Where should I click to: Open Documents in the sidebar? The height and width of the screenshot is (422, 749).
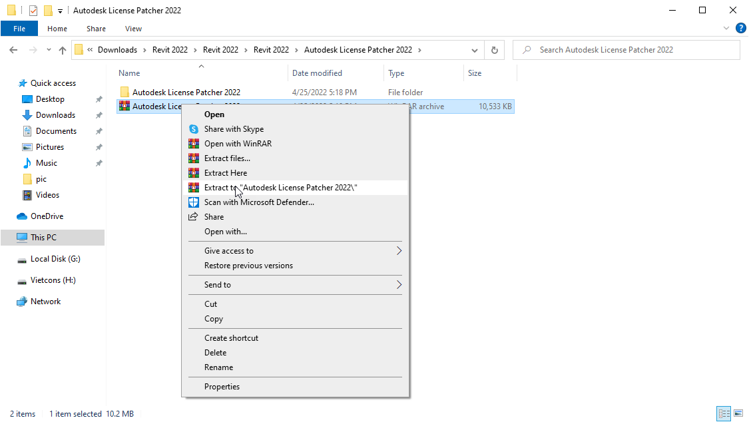click(56, 131)
